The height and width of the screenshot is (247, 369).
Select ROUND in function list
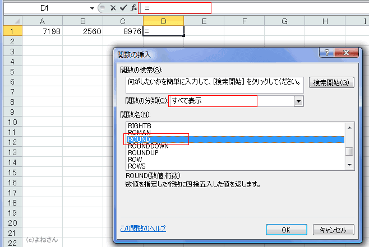point(236,139)
